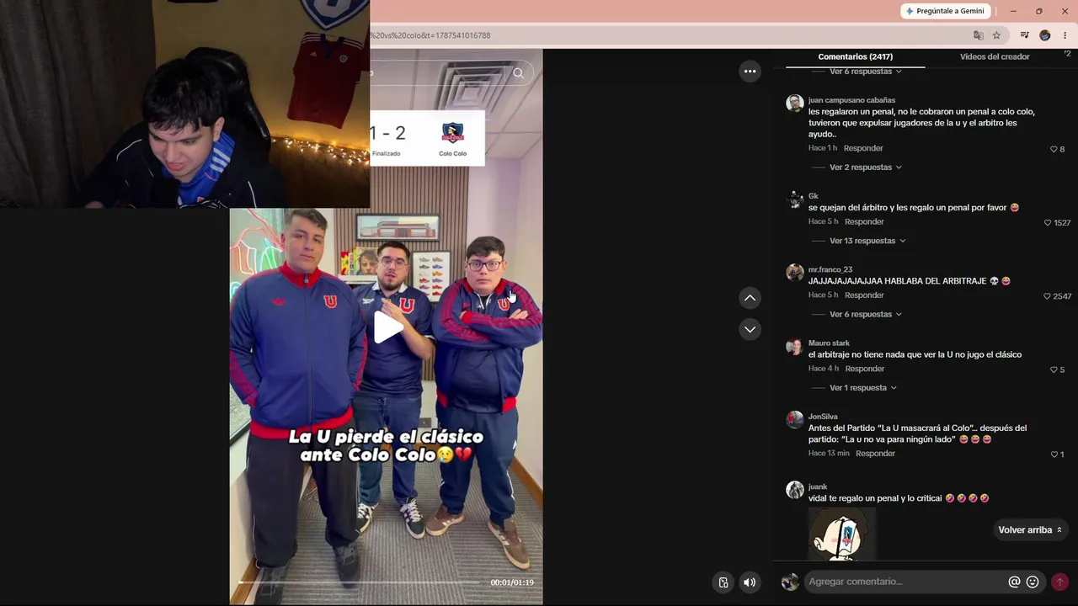This screenshot has height=606, width=1078.
Task: Expand Ver 6 respuestas just below Comentarios tab
Action: pyautogui.click(x=866, y=72)
